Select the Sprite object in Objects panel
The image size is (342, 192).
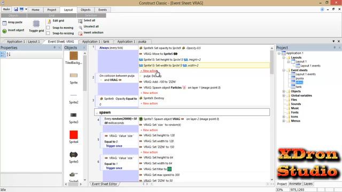point(74,75)
